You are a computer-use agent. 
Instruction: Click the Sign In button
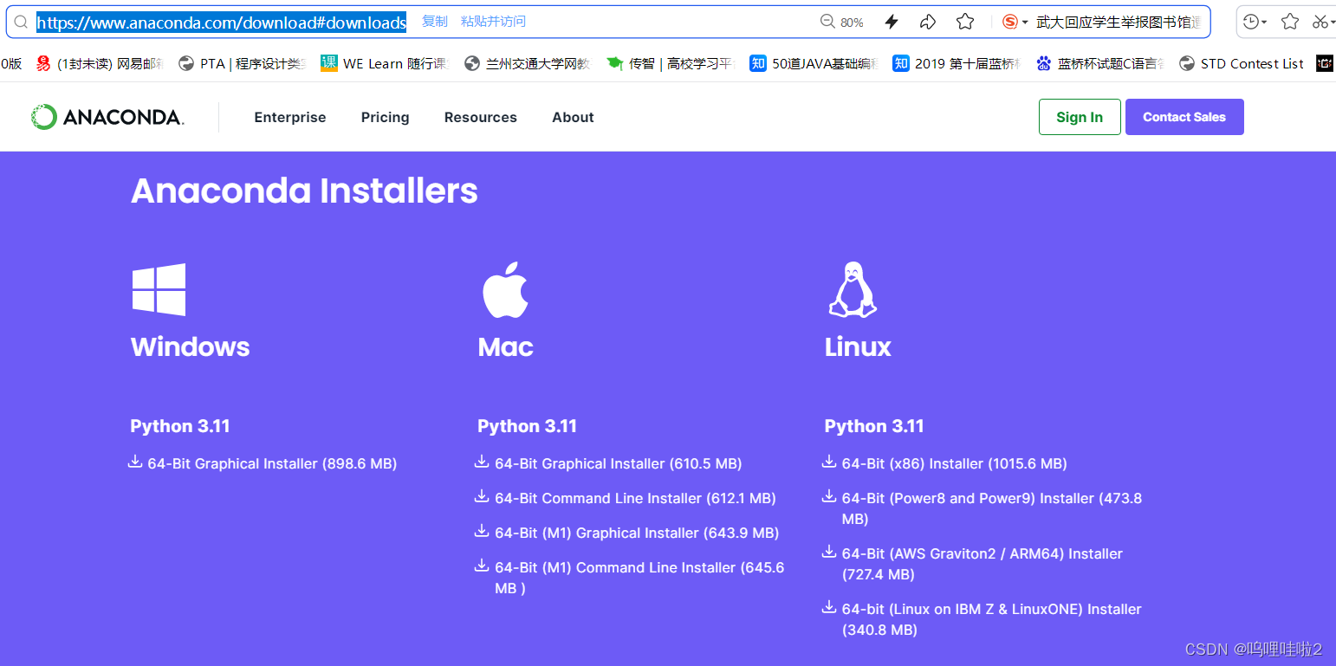click(x=1080, y=117)
